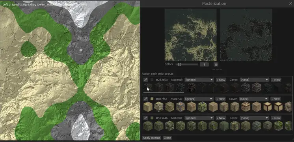Screen dimensions: 294x142
Task: Pick the fourth dark leafy block, #282d2c row
Action: click(x=180, y=88)
